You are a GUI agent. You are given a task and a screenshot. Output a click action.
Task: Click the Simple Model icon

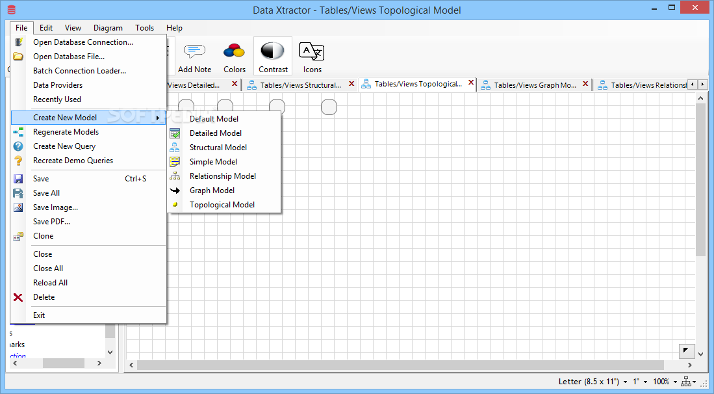[x=175, y=162]
